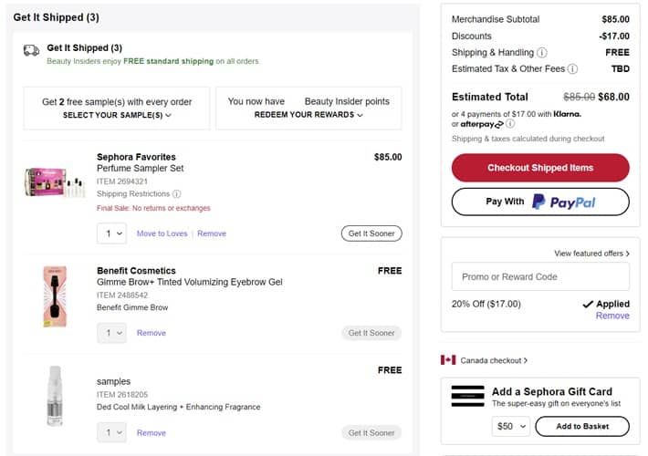The width and height of the screenshot is (648, 456).
Task: Click the Afterpay logo
Action: click(485, 124)
